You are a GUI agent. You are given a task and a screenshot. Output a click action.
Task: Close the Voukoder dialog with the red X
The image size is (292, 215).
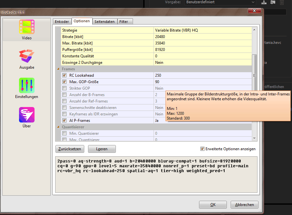254,11
